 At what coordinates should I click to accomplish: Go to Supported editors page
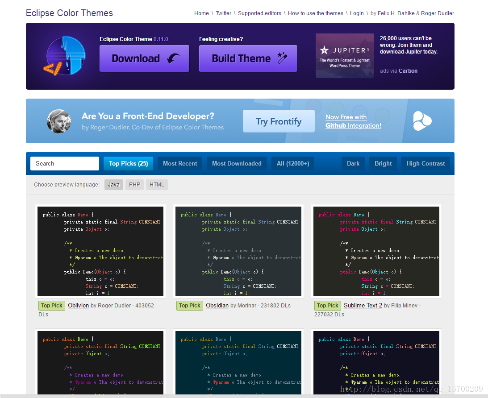(259, 13)
